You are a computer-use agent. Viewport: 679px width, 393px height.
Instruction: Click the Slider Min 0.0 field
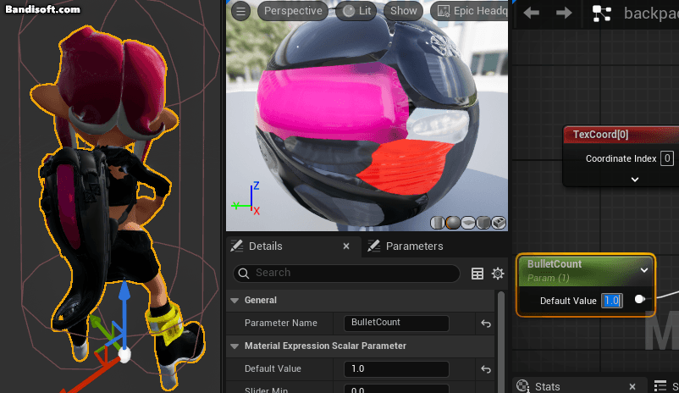pyautogui.click(x=396, y=389)
